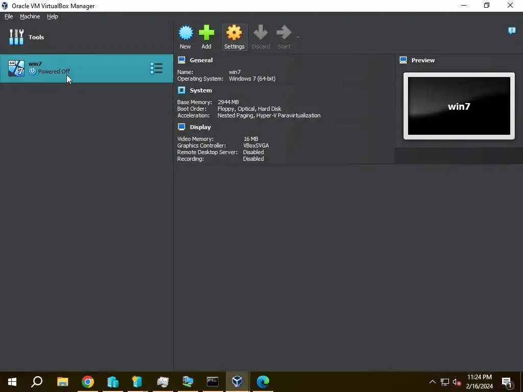Open the notification center icon in VirtualBox

(x=512, y=31)
